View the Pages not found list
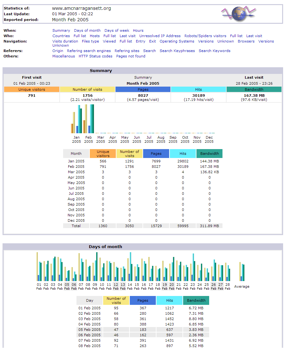This screenshot has width=285, height=348. pyautogui.click(x=131, y=56)
